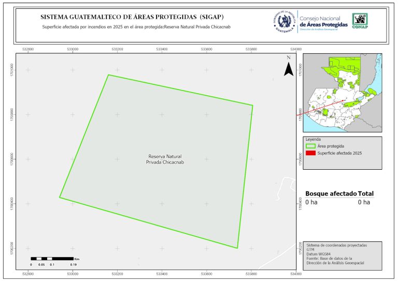Click the Leyenda heading

click(x=314, y=139)
